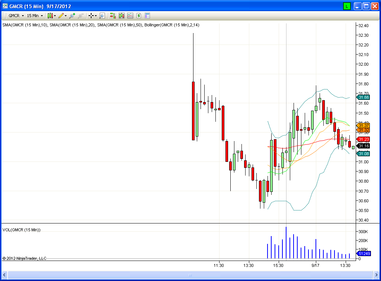Click the 300K volume axis label

point(363,232)
